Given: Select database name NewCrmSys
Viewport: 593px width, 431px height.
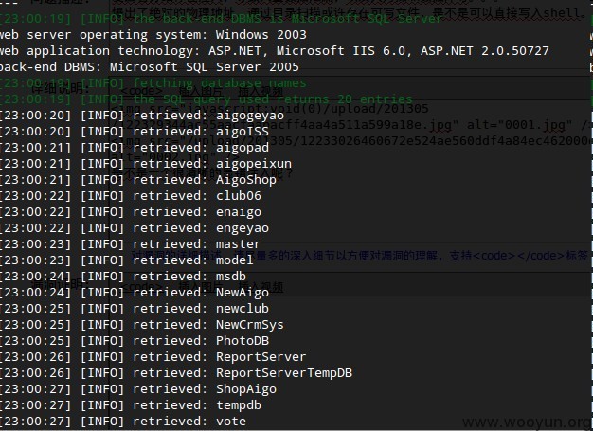Looking at the screenshot, I should 250,325.
